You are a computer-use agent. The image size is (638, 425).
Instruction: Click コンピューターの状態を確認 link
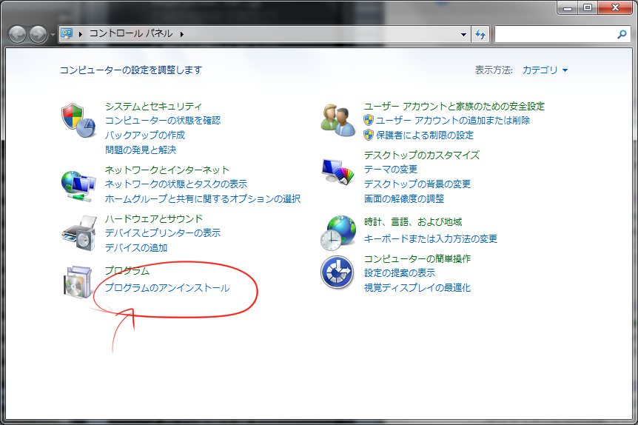point(163,120)
